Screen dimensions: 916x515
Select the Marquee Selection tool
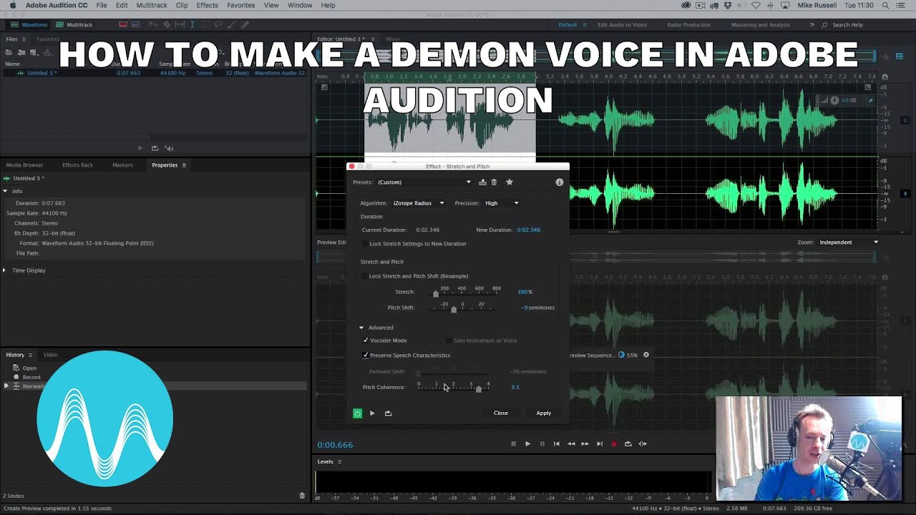click(206, 24)
